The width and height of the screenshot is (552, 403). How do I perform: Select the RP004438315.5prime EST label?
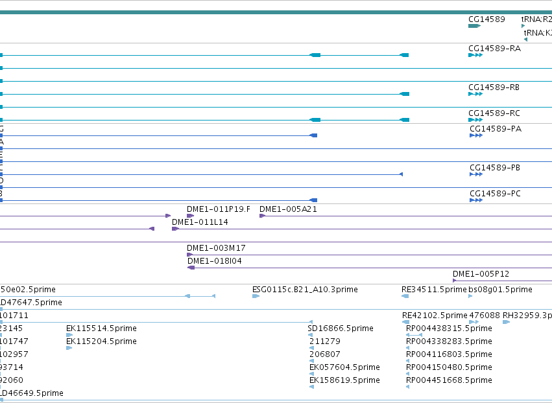tap(449, 328)
